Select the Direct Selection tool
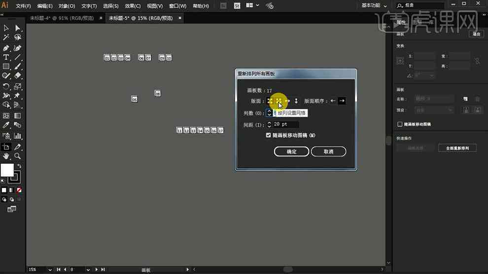Screen dimensions: 488x274 pyautogui.click(x=18, y=28)
